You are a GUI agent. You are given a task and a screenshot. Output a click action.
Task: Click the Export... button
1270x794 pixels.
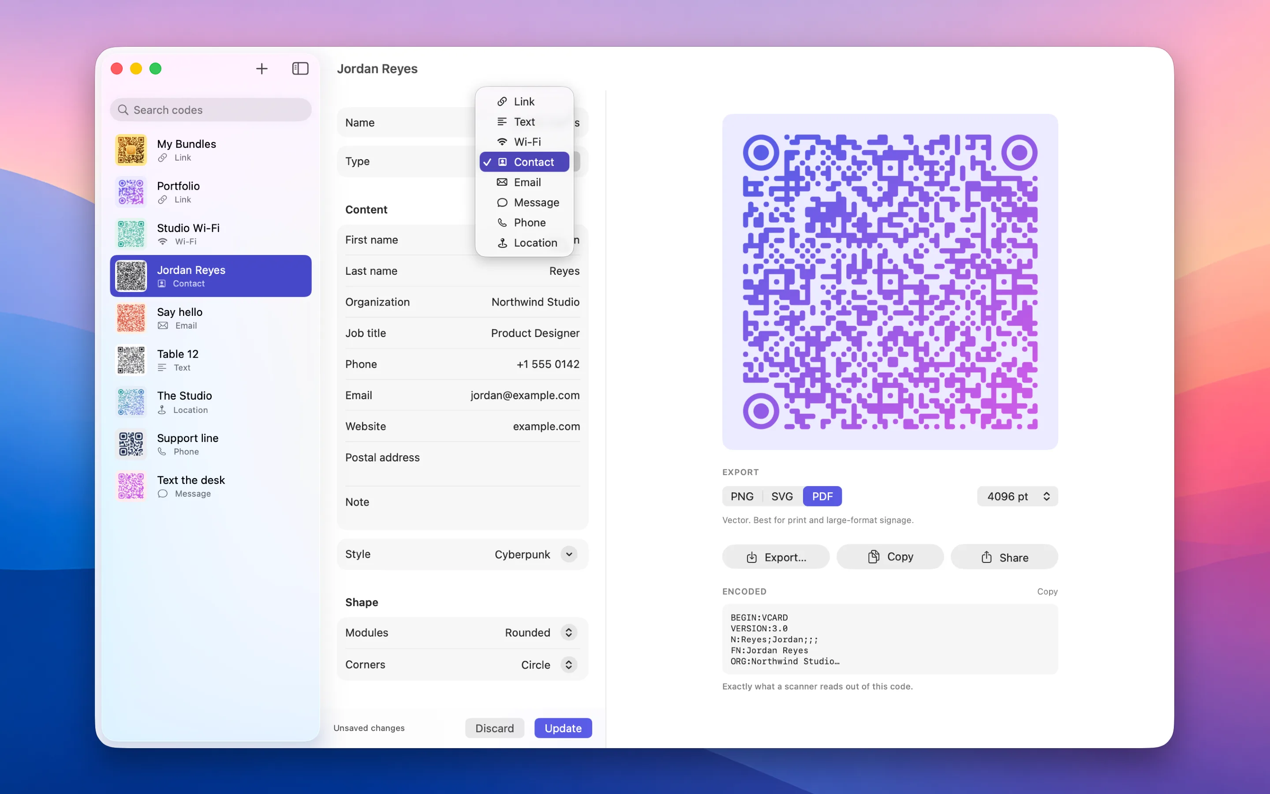click(776, 557)
